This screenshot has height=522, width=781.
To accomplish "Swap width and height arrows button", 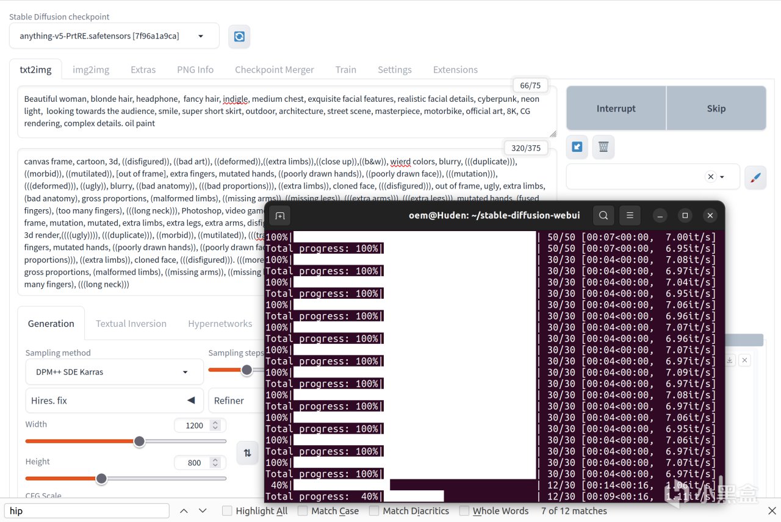I will pyautogui.click(x=247, y=452).
